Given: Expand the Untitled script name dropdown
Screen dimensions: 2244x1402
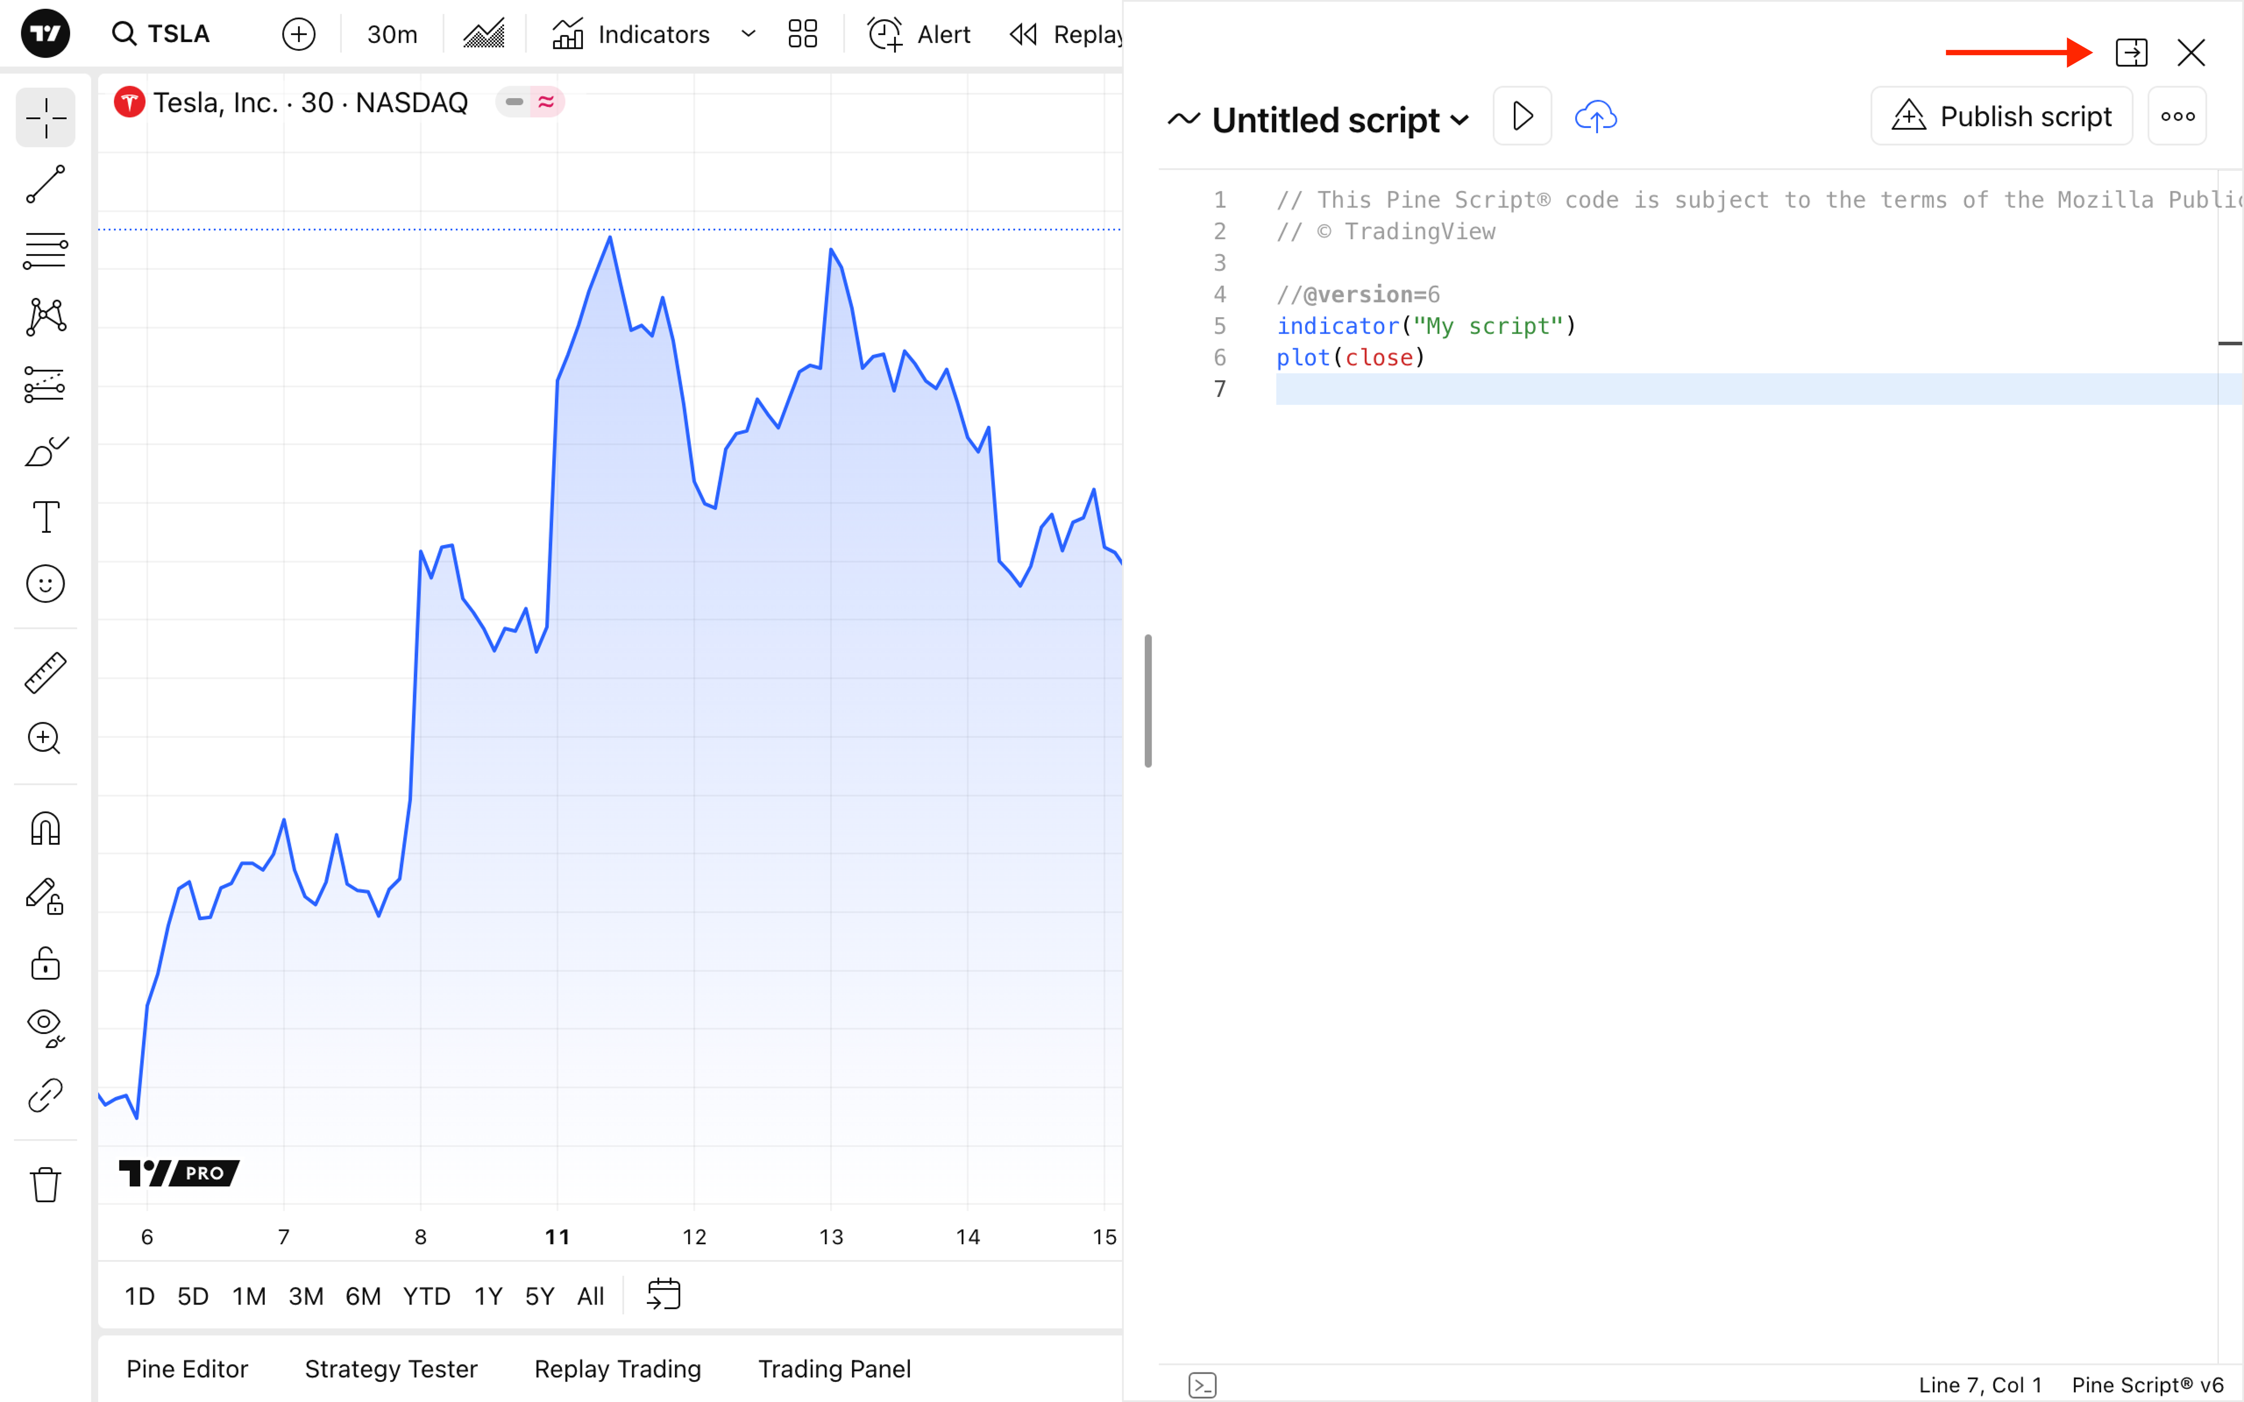Looking at the screenshot, I should (x=1459, y=119).
